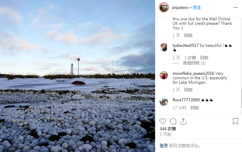Follow sirpatero with 关注 link
This screenshot has height=152, width=242.
click(x=197, y=8)
